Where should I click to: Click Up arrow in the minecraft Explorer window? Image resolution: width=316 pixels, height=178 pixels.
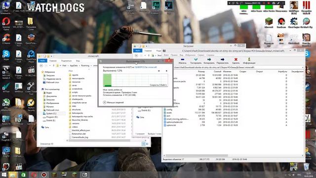[x=54, y=66]
